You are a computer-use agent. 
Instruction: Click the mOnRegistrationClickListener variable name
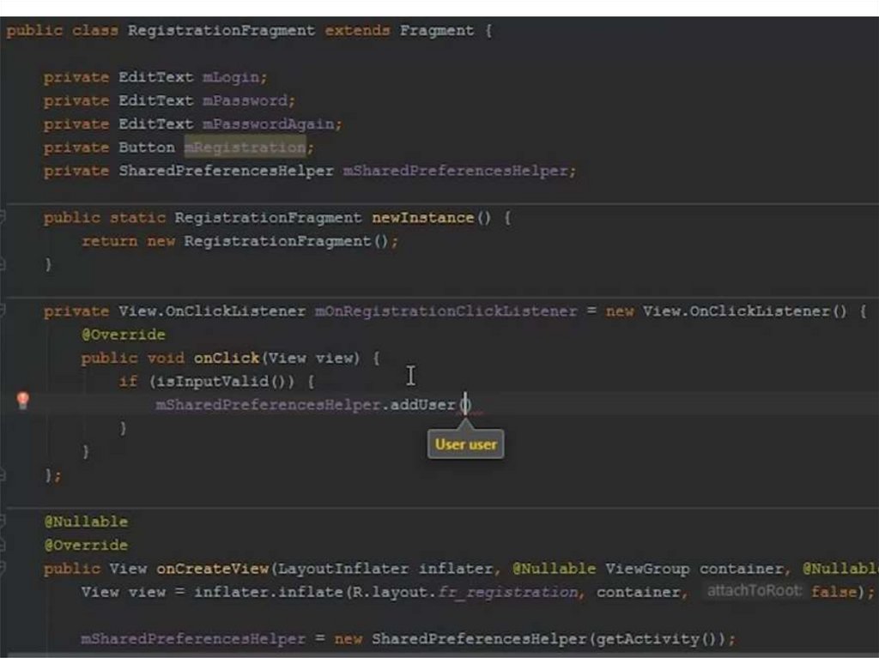(x=446, y=311)
